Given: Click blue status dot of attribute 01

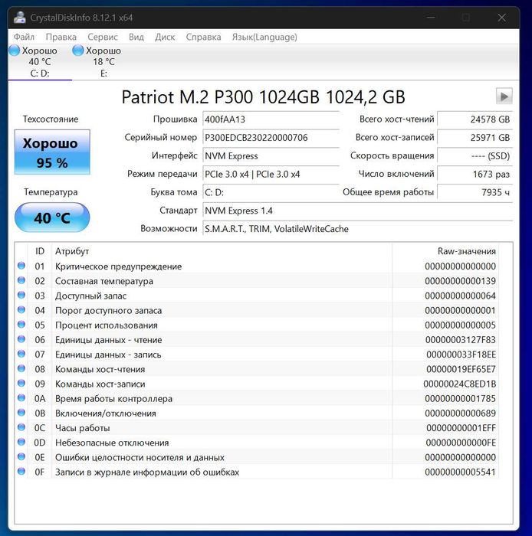Looking at the screenshot, I should point(21,266).
